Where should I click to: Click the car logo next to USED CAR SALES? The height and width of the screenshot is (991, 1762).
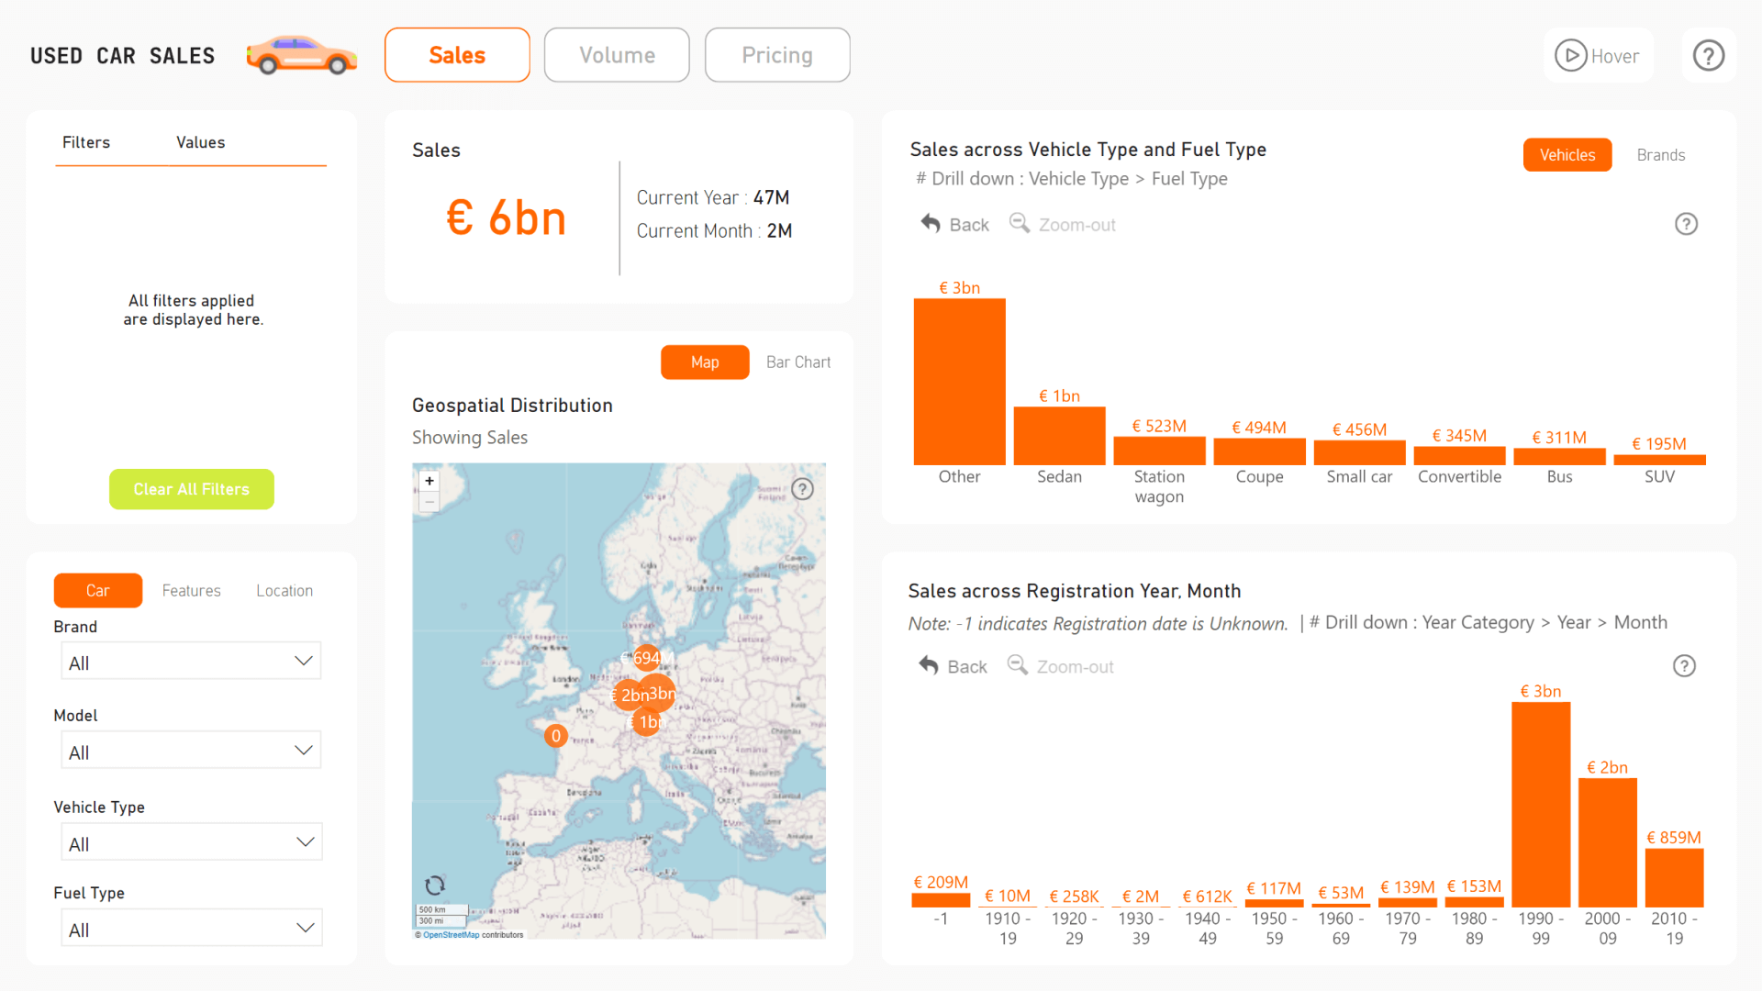click(x=301, y=55)
